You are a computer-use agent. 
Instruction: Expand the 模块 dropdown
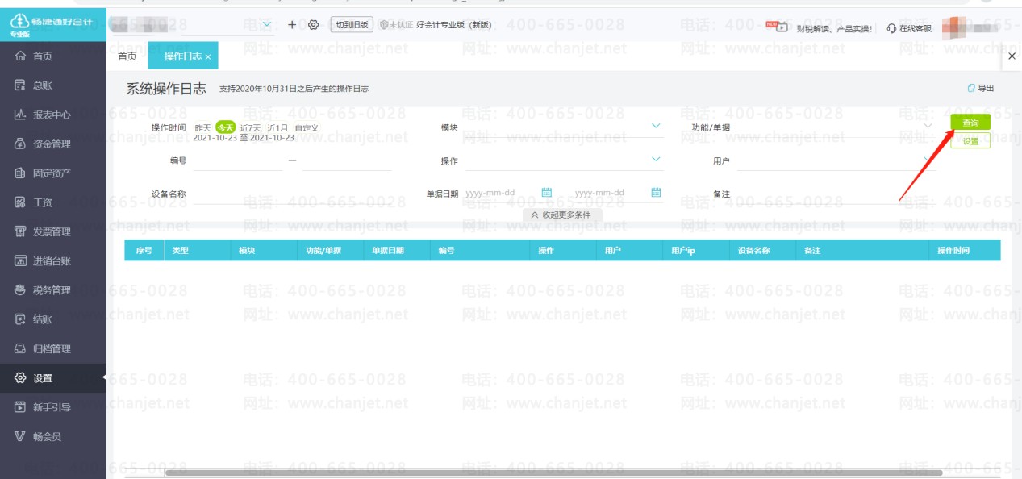click(x=655, y=127)
